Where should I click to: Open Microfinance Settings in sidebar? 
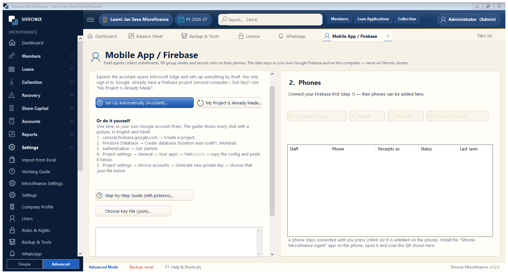pyautogui.click(x=42, y=183)
